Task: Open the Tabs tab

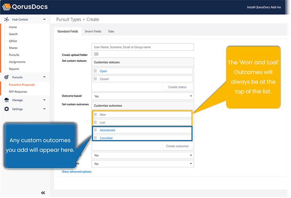Action: pyautogui.click(x=111, y=32)
